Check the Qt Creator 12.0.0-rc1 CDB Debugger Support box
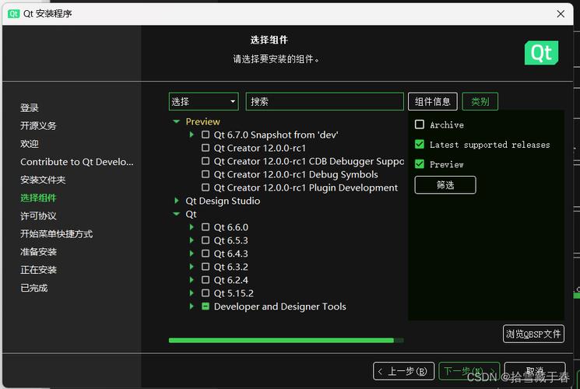This screenshot has height=389, width=580. [x=206, y=161]
